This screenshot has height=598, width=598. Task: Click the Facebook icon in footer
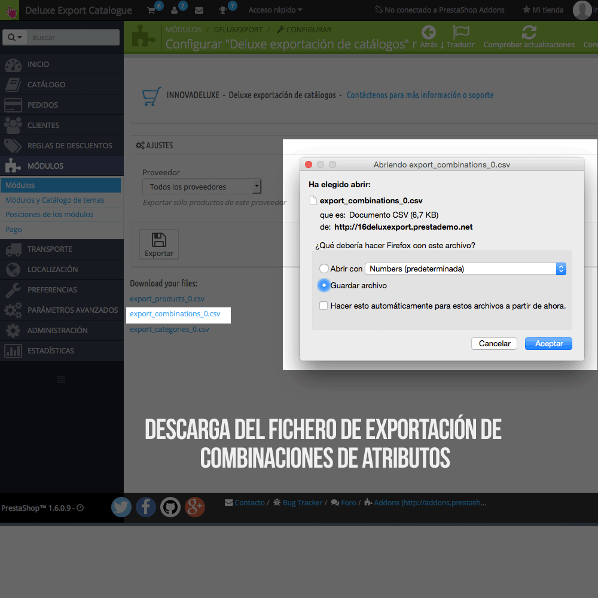click(x=146, y=507)
